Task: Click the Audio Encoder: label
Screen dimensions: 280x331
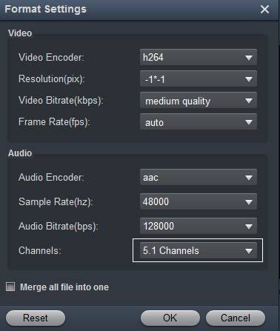Action: [x=51, y=178]
